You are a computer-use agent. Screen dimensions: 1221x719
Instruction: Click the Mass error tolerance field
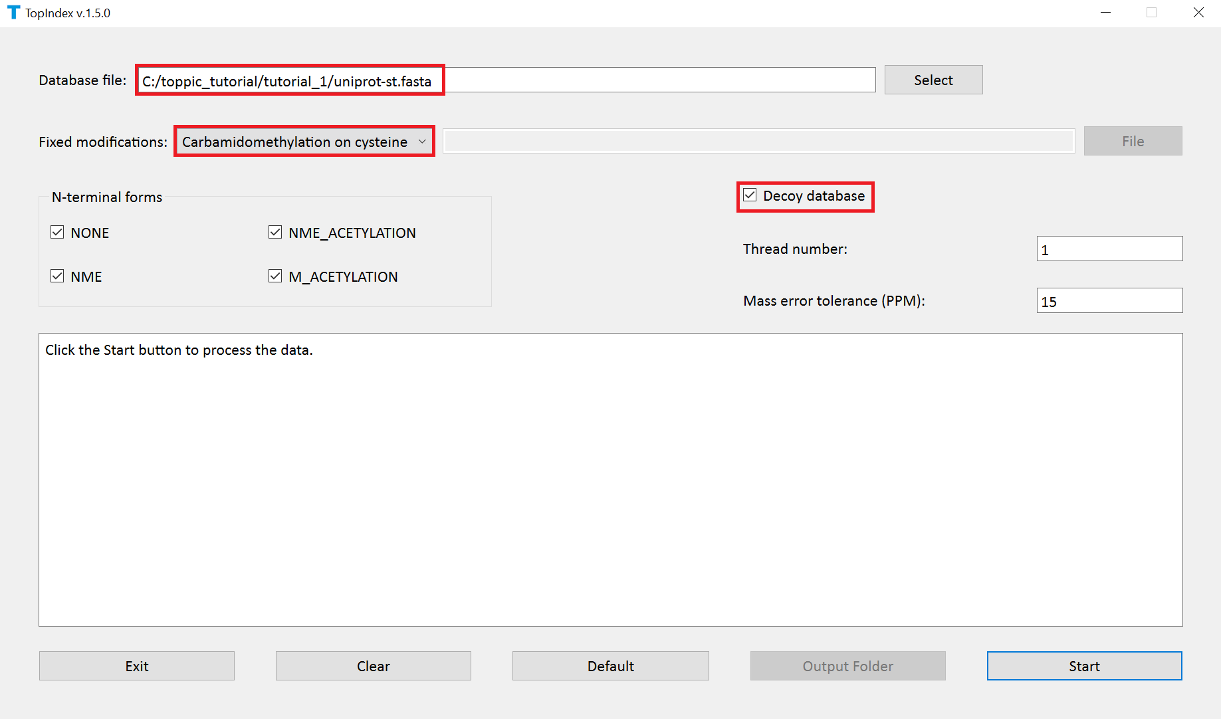pyautogui.click(x=1109, y=300)
